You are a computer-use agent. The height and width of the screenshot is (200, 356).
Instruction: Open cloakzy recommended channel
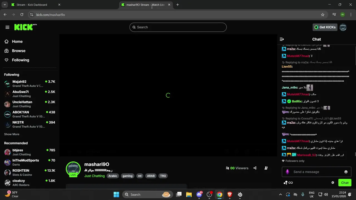29,182
